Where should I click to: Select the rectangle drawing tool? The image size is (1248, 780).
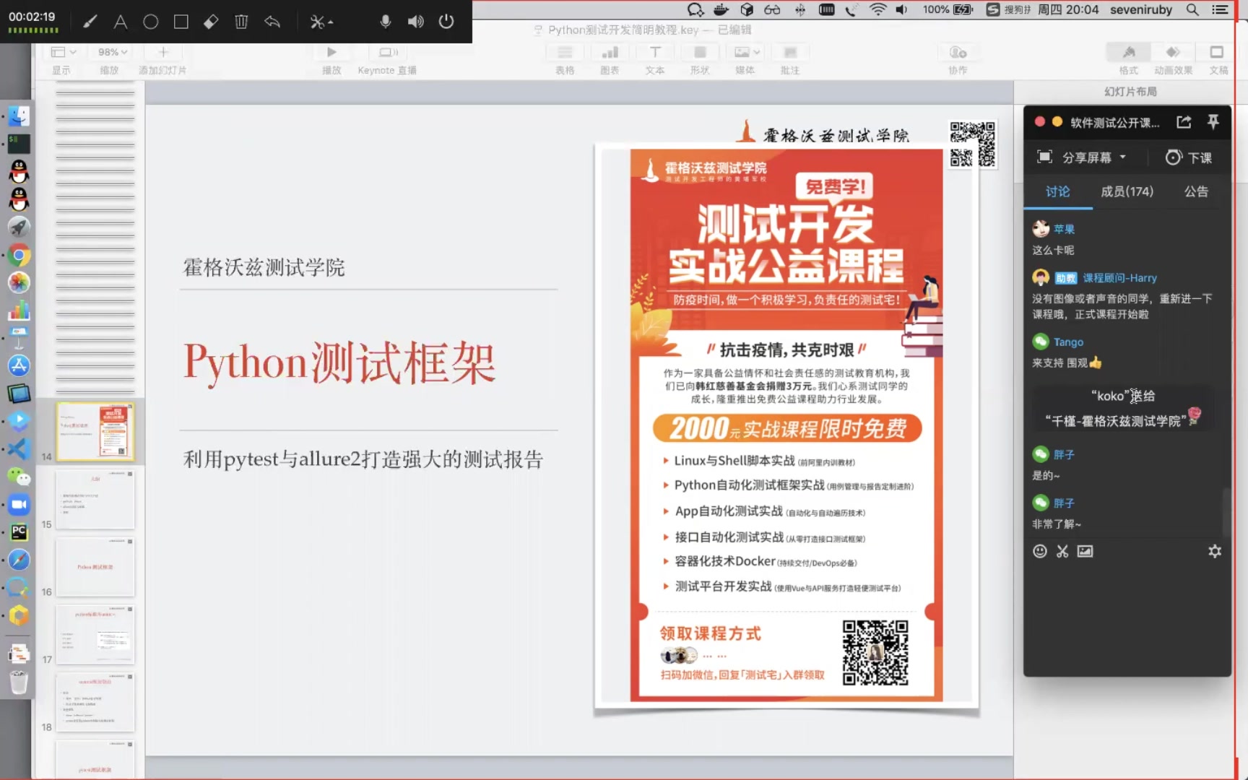(181, 22)
